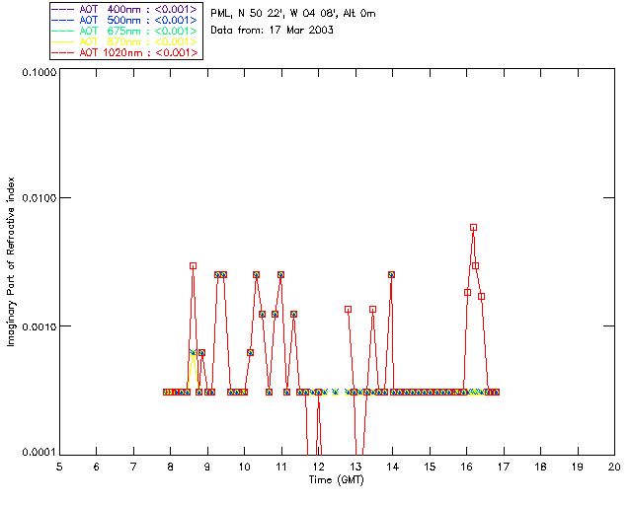The height and width of the screenshot is (505, 632).
Task: Click the x-axis tick label 9
Action: click(x=207, y=467)
